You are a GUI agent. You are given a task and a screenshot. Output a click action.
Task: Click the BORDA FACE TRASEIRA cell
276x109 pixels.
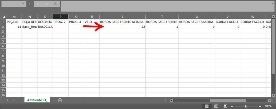point(197,22)
